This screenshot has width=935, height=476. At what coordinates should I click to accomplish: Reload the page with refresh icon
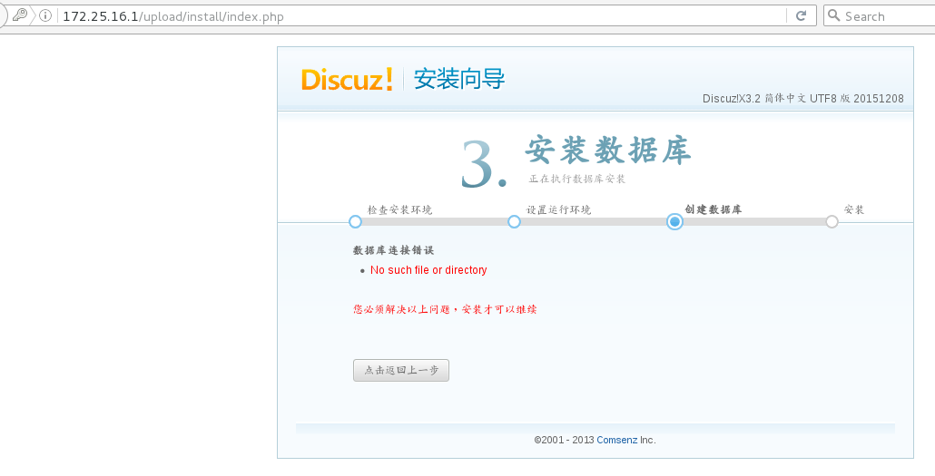(801, 15)
